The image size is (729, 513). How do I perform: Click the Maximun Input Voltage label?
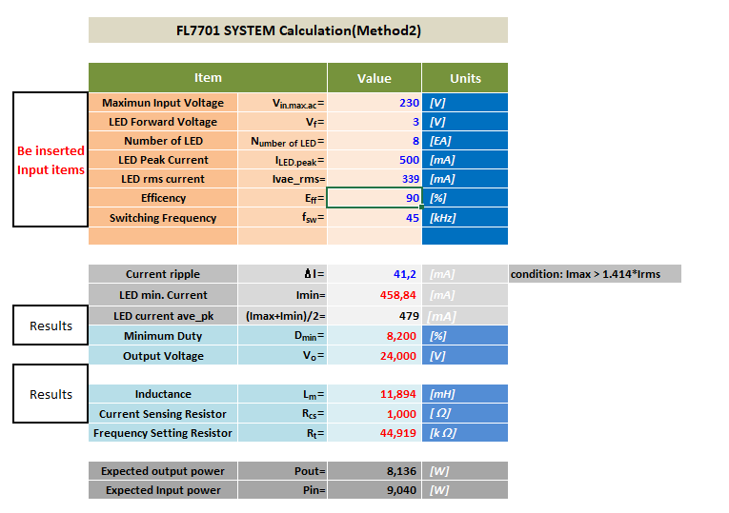(163, 103)
